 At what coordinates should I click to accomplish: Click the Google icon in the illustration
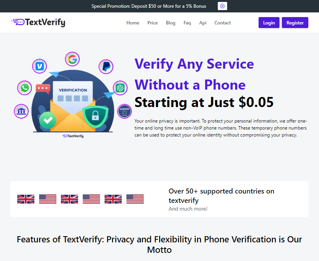[x=72, y=59]
